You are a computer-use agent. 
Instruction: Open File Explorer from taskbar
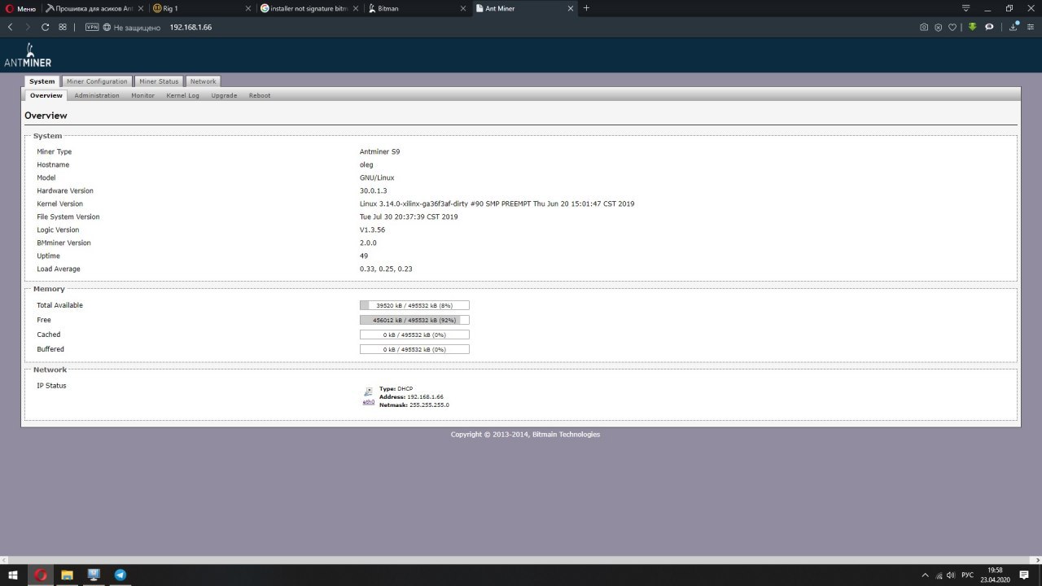[x=67, y=575]
